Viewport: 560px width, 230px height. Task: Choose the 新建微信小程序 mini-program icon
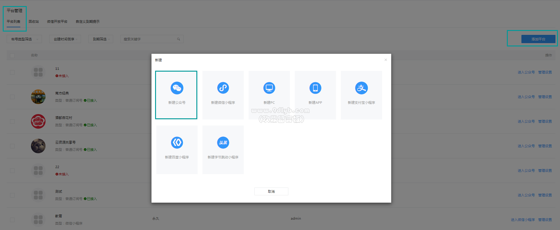click(x=223, y=88)
